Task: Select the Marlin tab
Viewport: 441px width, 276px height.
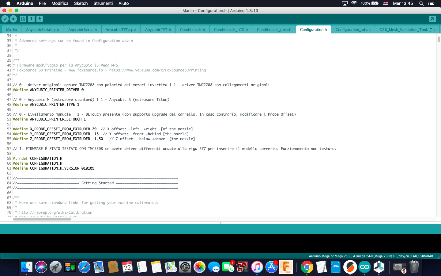Action: pos(12,30)
